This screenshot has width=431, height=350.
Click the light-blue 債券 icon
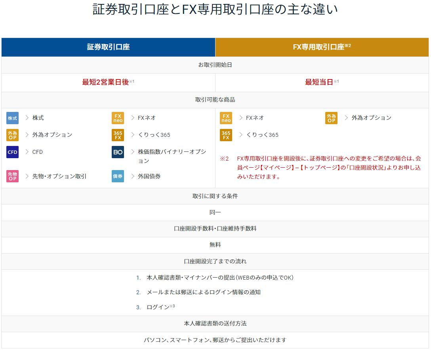tap(118, 176)
